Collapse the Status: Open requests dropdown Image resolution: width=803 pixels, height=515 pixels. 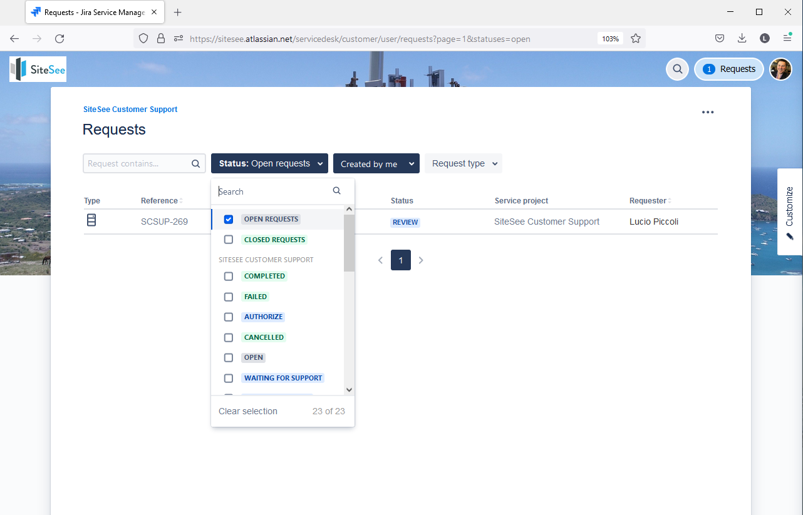pos(269,163)
